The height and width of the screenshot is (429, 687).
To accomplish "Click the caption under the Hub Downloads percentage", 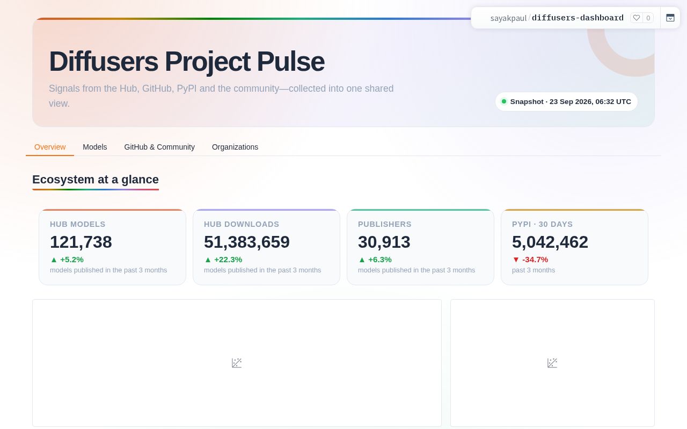I will click(x=262, y=270).
